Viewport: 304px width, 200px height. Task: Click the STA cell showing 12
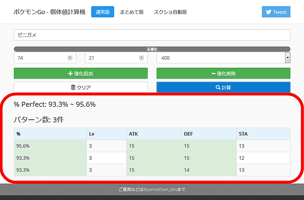click(263, 158)
